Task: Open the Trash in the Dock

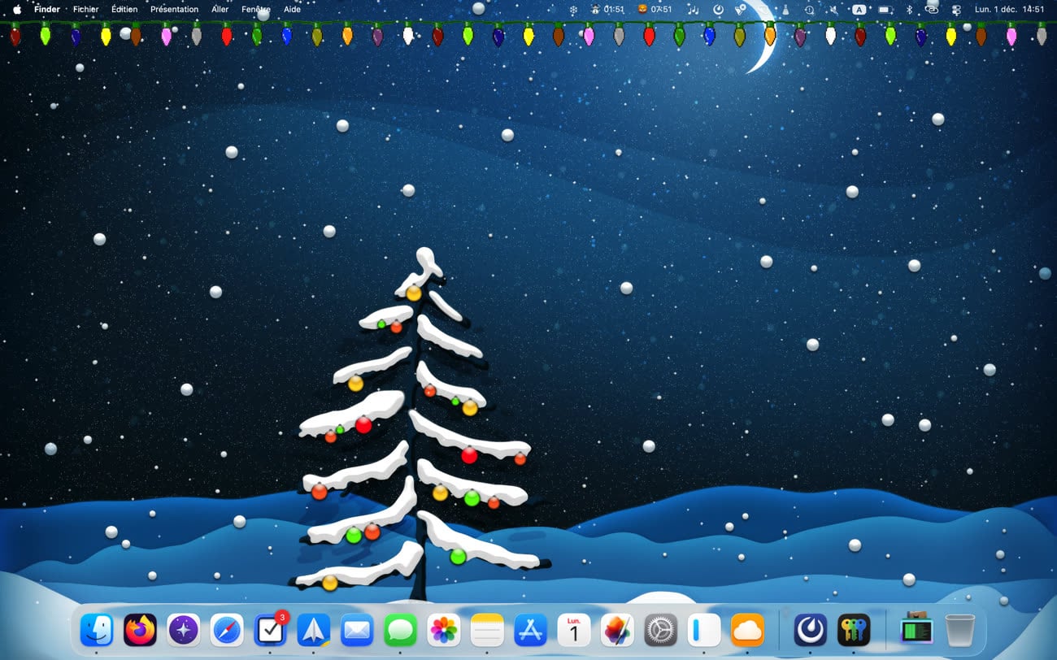Action: point(959,630)
